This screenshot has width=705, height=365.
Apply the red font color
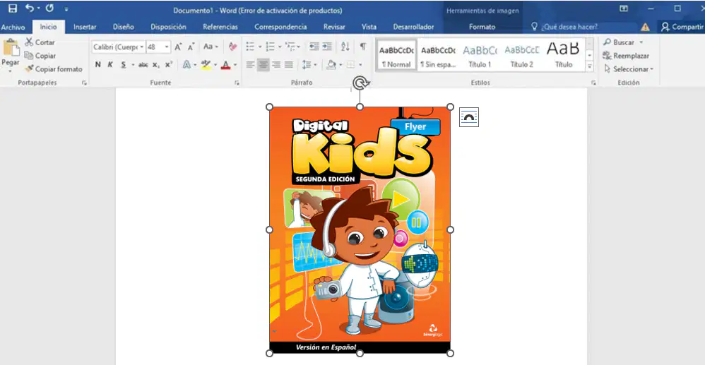225,65
